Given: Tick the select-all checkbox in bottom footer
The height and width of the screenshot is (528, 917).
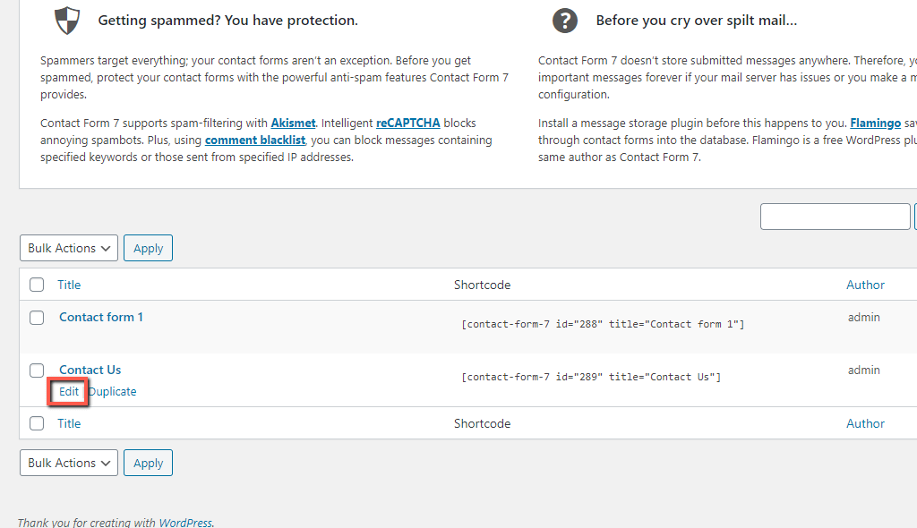Looking at the screenshot, I should 37,423.
